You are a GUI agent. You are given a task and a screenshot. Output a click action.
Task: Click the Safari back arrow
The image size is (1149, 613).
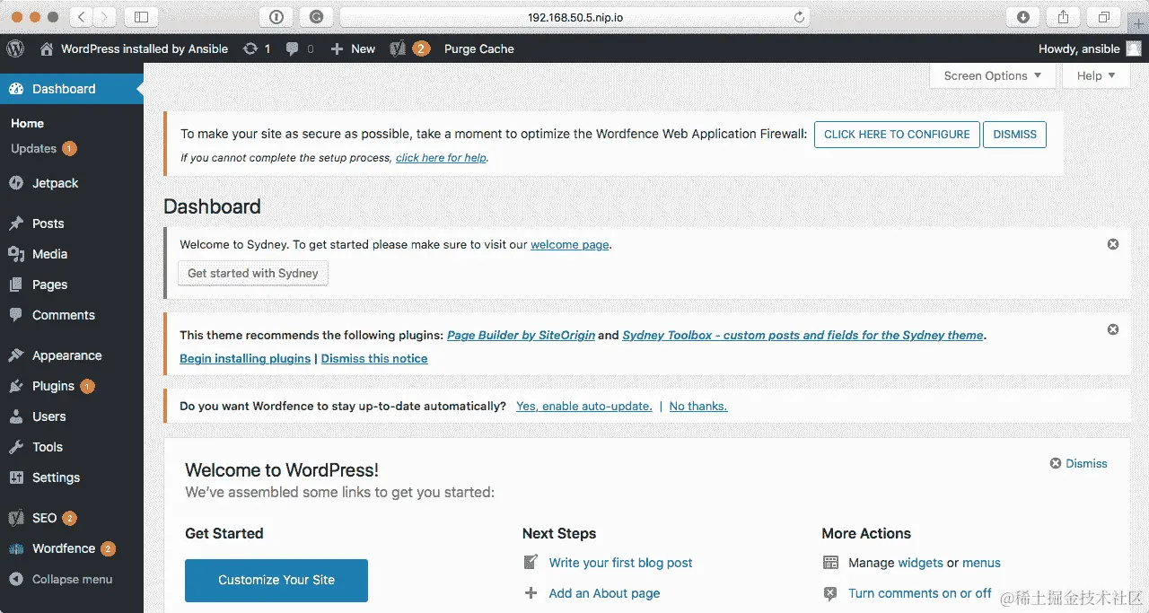point(81,17)
